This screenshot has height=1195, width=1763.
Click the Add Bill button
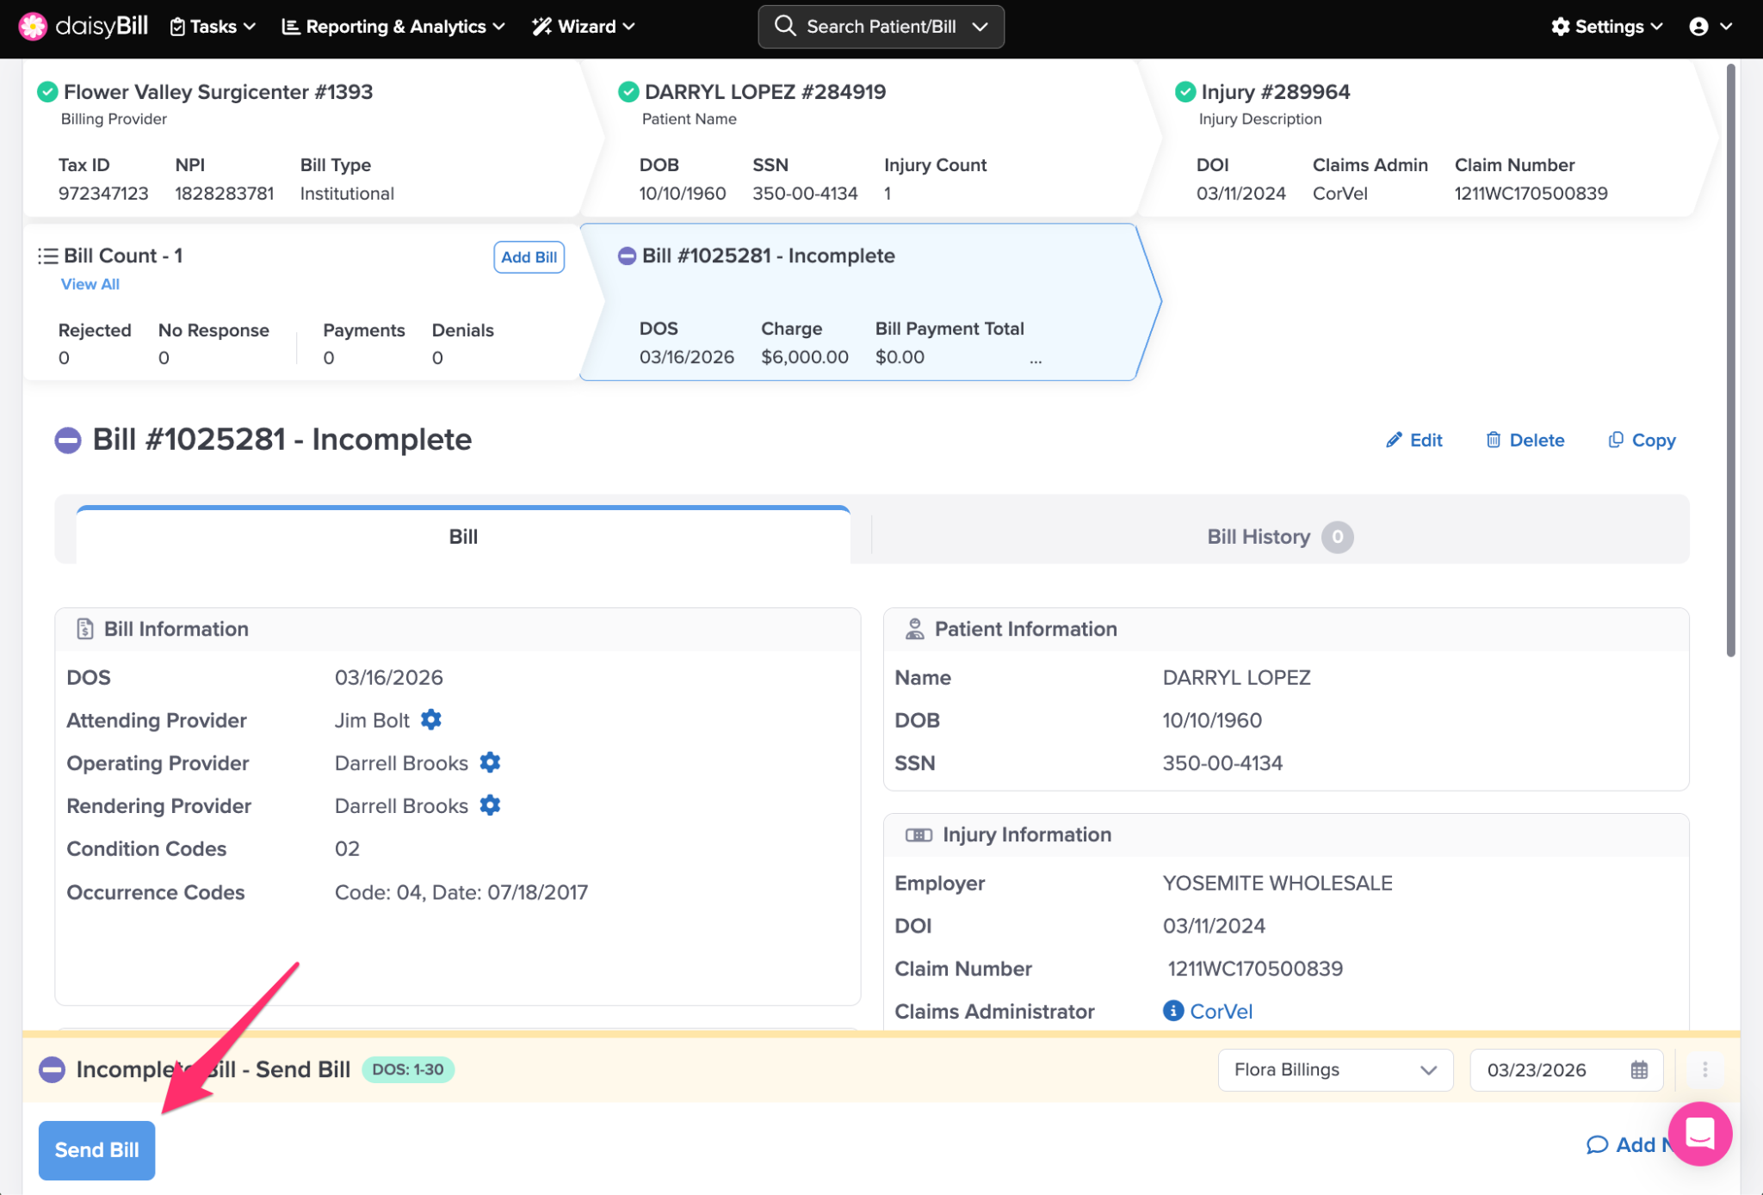[x=529, y=256]
